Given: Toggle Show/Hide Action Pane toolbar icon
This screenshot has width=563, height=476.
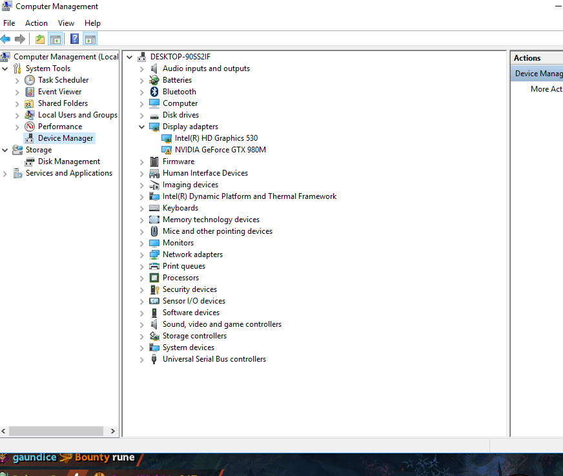Looking at the screenshot, I should click(90, 39).
